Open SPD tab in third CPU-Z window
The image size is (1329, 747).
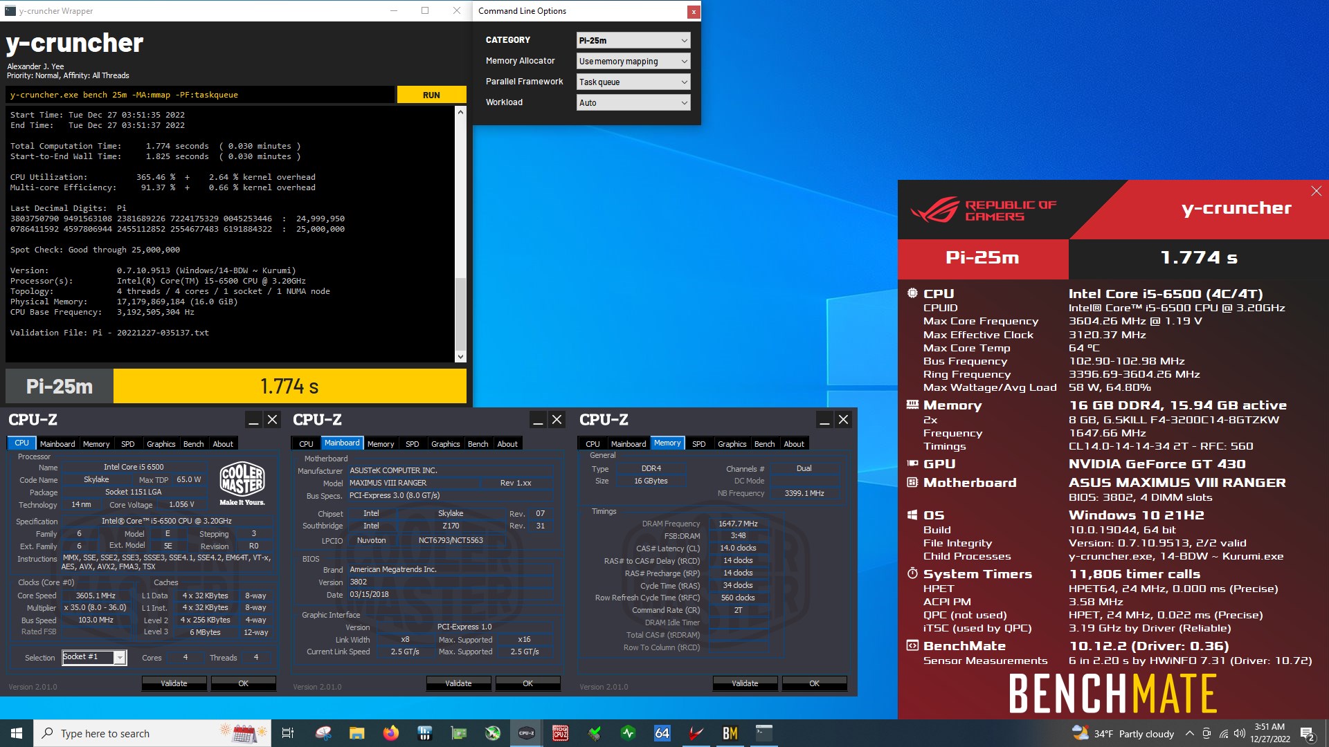click(699, 444)
